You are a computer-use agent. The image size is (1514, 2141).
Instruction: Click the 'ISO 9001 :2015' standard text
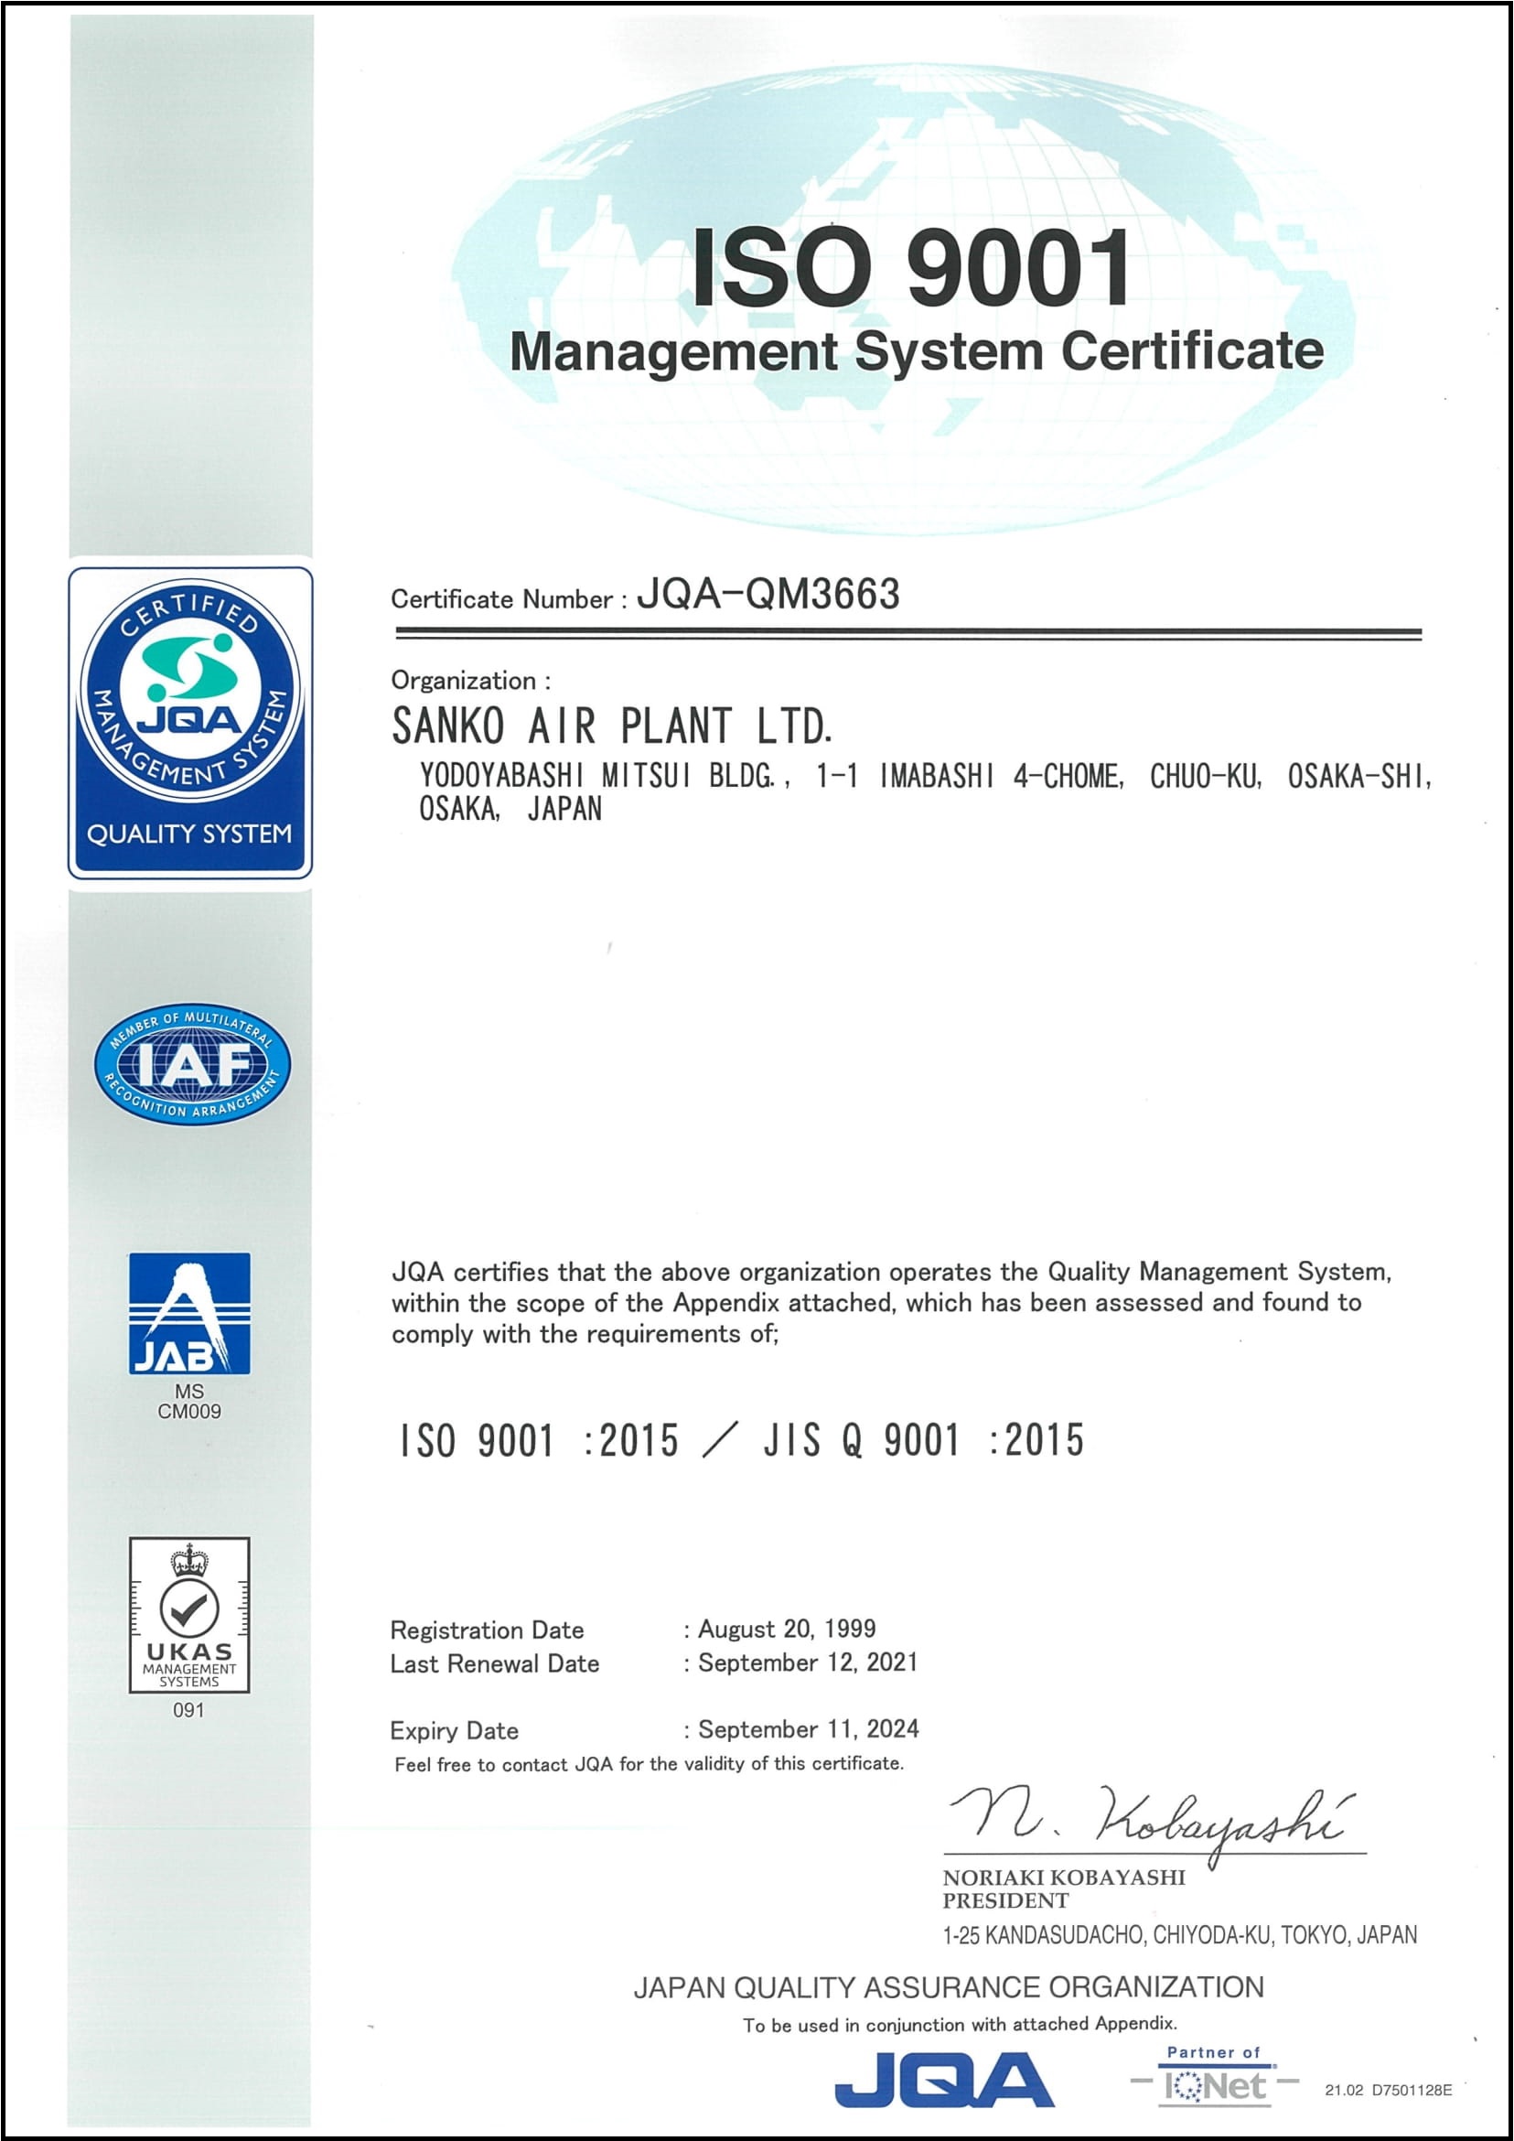[x=540, y=1441]
